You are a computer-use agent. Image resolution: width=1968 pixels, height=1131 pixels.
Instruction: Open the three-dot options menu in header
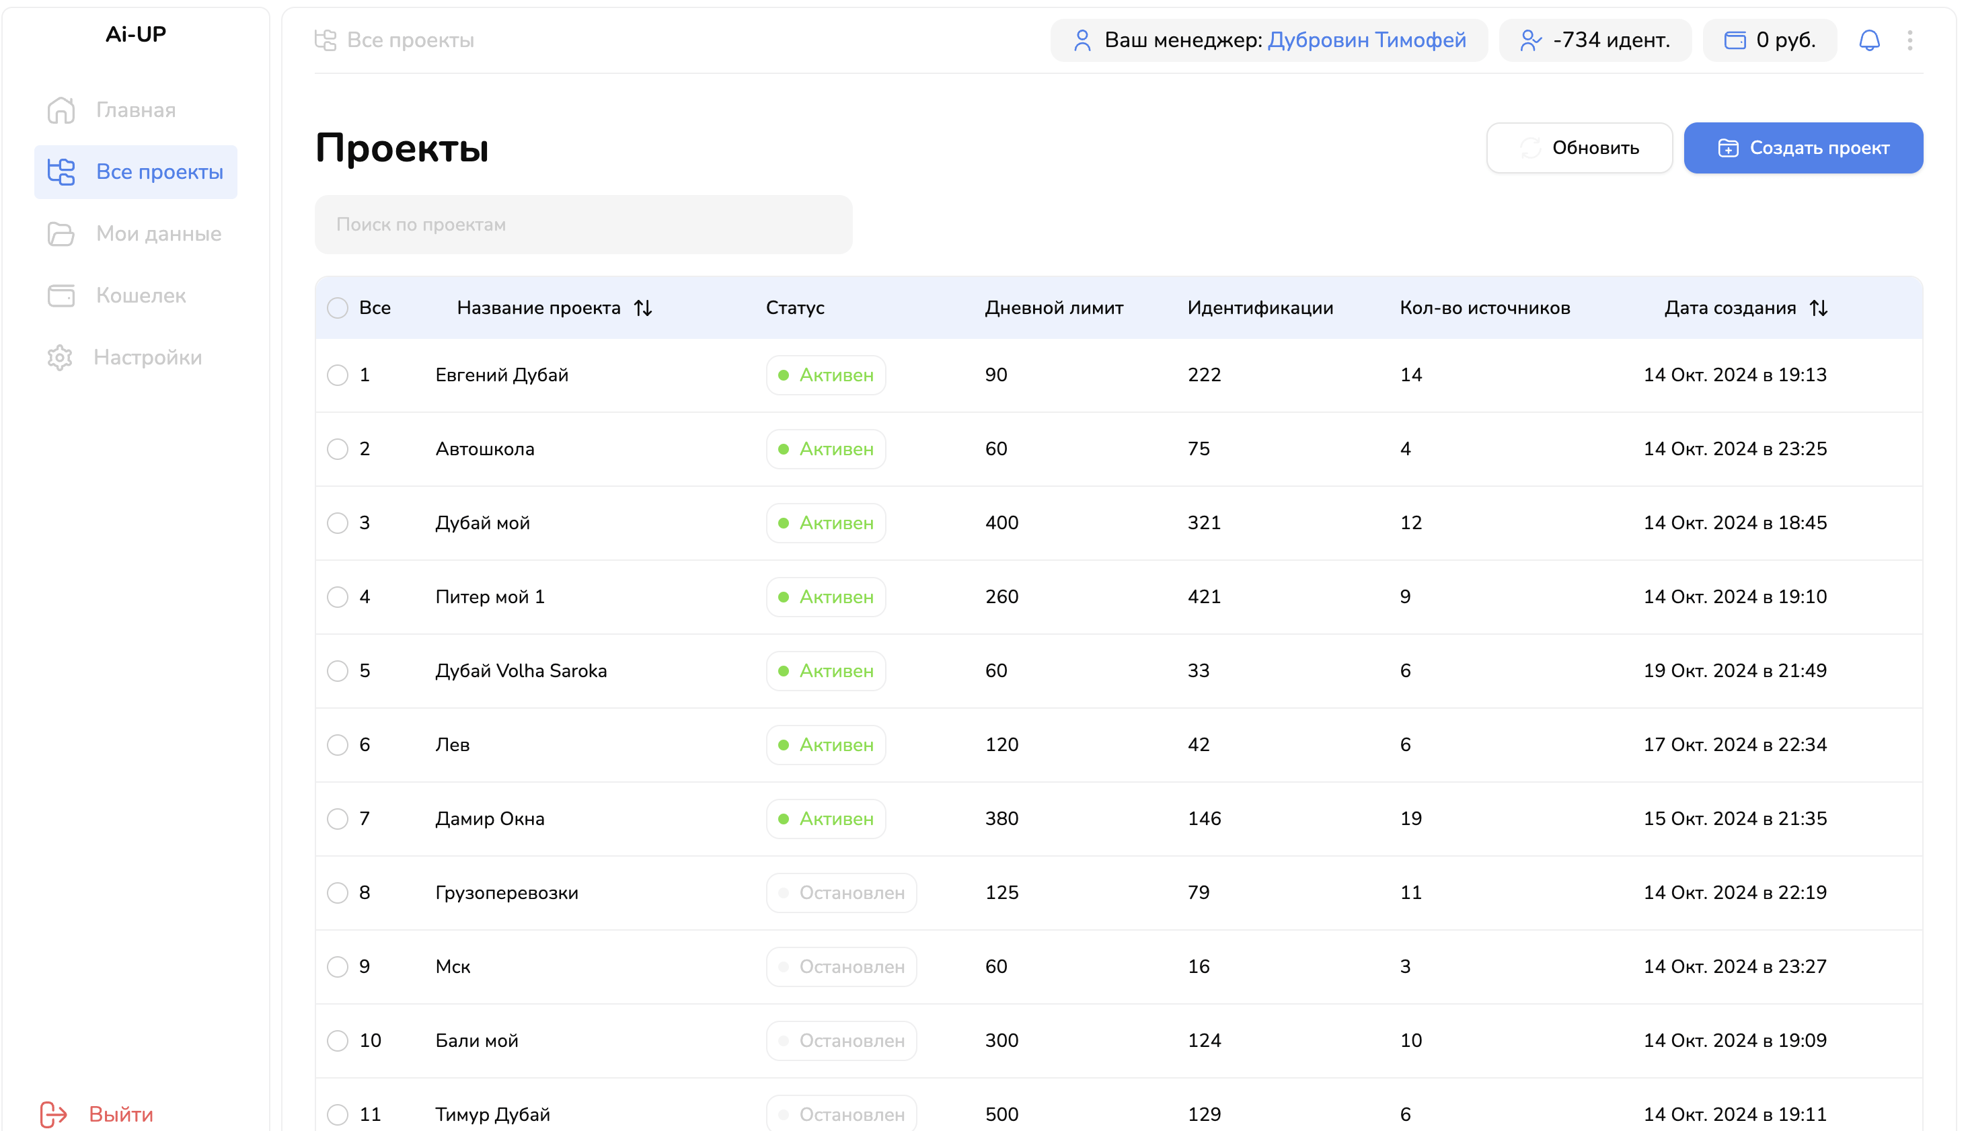1909,40
